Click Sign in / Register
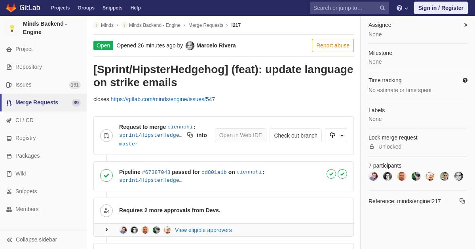475x249 pixels. pos(441,8)
